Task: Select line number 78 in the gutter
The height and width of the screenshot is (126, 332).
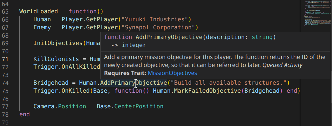Action: pyautogui.click(x=5, y=115)
